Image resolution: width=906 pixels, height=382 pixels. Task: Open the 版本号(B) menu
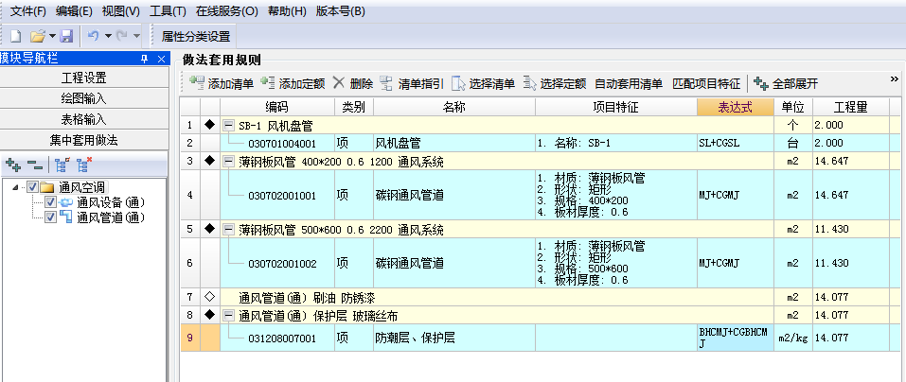[x=340, y=11]
